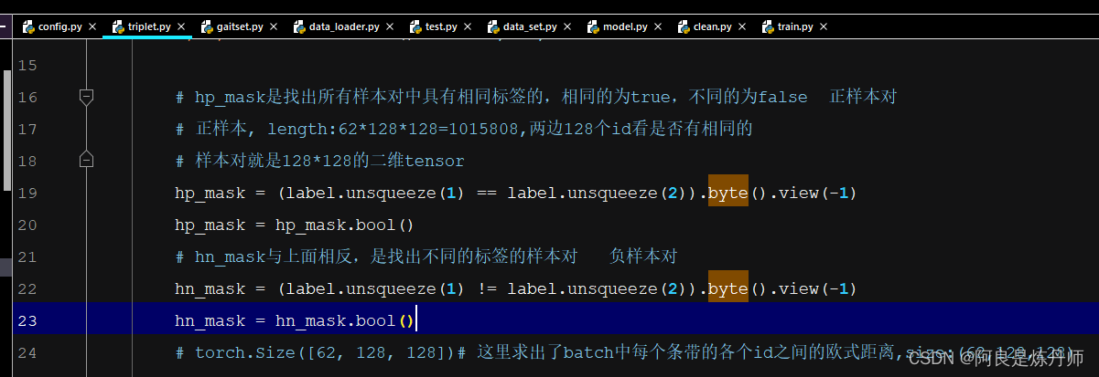Viewport: 1099px width, 377px height.
Task: Close the train.py tab
Action: click(824, 27)
